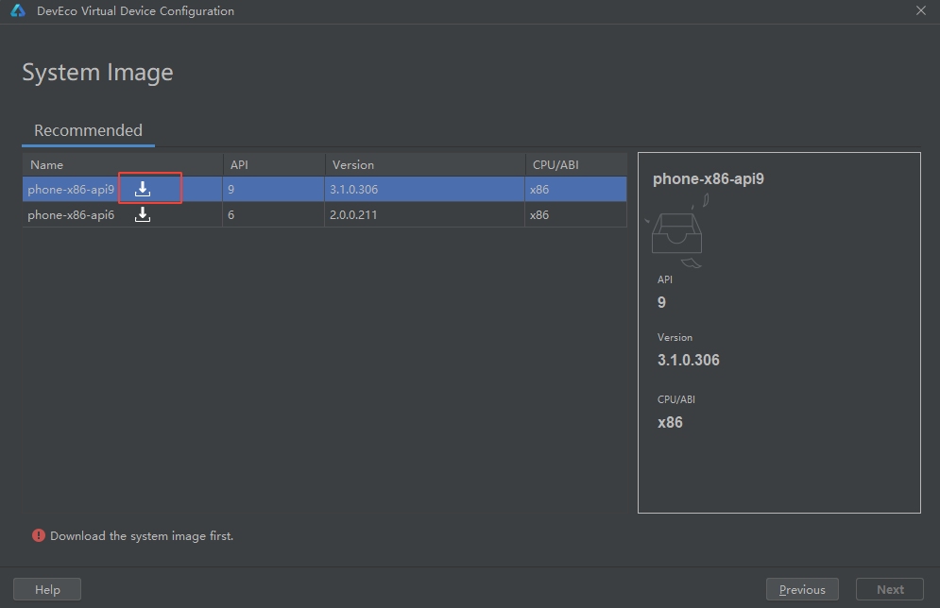Download the phone-x86-api9 system image

tap(143, 189)
